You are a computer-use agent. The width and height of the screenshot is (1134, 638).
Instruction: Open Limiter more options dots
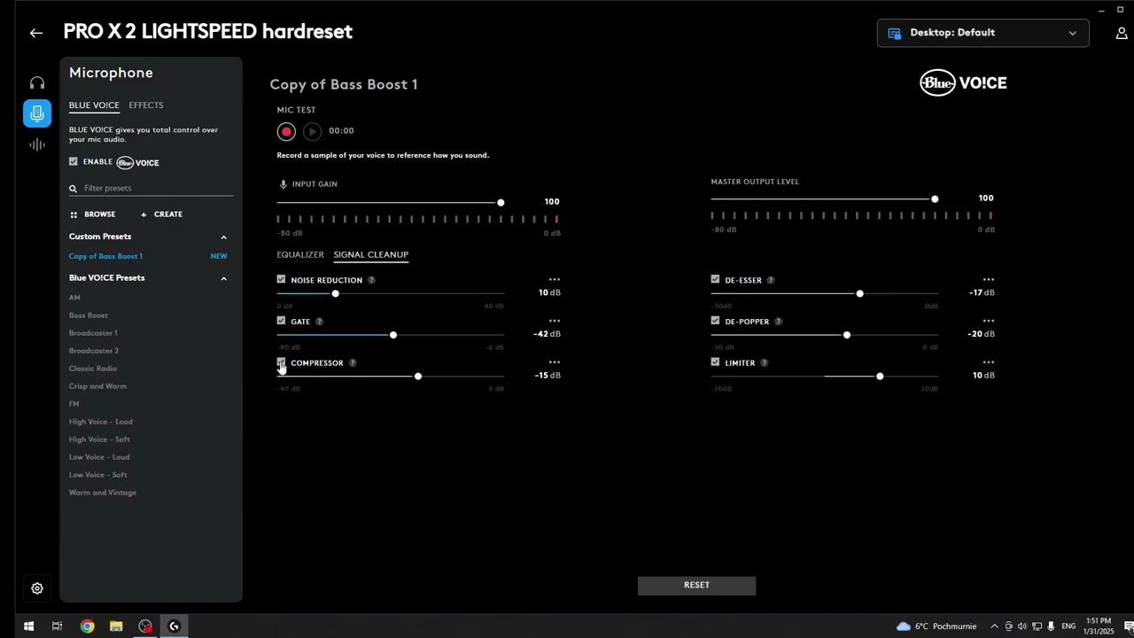point(989,362)
